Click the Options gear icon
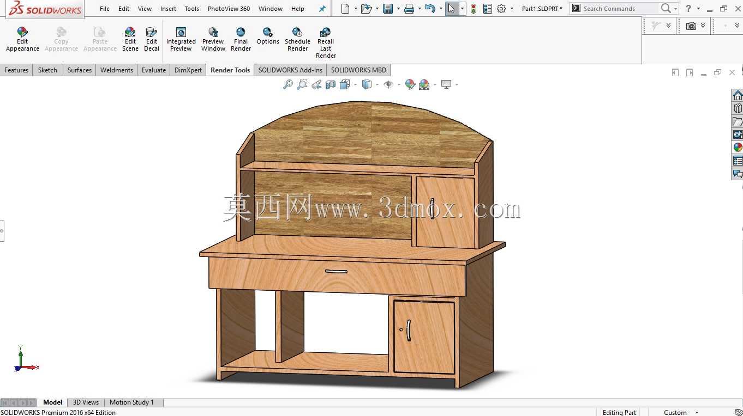 coord(501,9)
